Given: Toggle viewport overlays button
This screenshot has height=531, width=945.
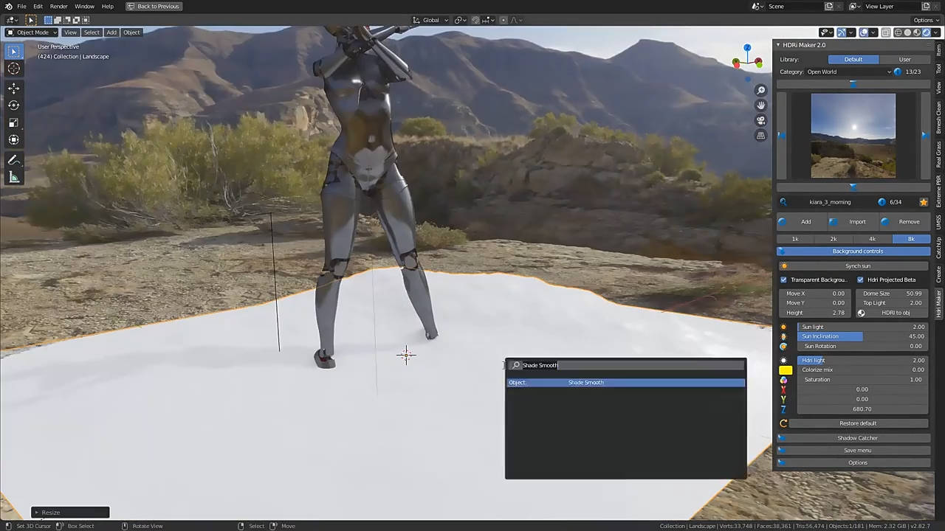Looking at the screenshot, I should [x=864, y=32].
